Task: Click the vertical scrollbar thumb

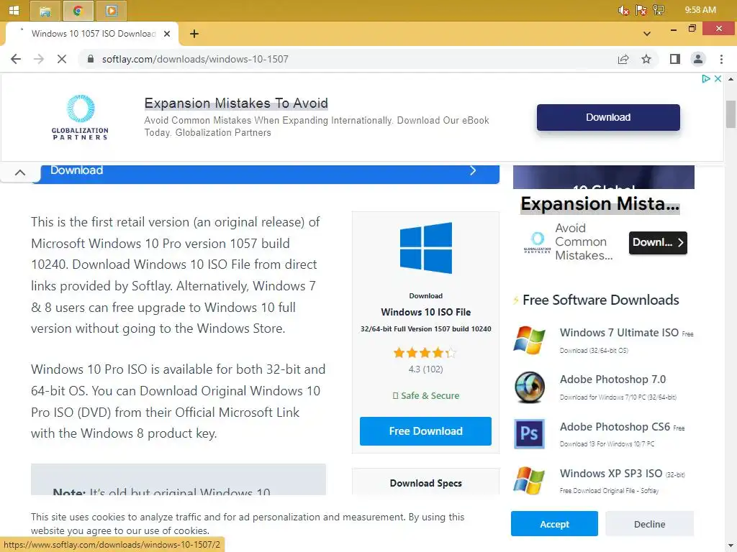Action: coord(731,114)
